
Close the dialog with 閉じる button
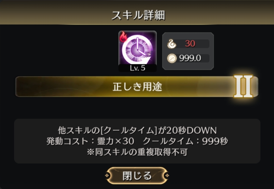[x=137, y=176]
